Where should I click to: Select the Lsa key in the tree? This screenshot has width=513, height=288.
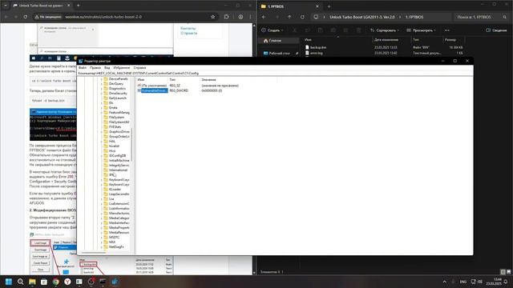(x=111, y=199)
